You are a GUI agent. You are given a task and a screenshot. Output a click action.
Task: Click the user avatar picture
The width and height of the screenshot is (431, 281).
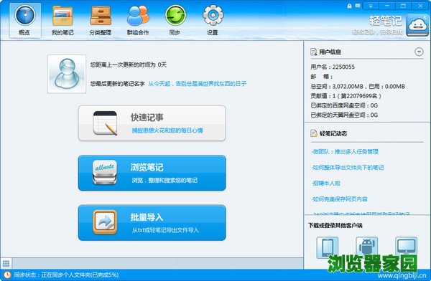[67, 74]
